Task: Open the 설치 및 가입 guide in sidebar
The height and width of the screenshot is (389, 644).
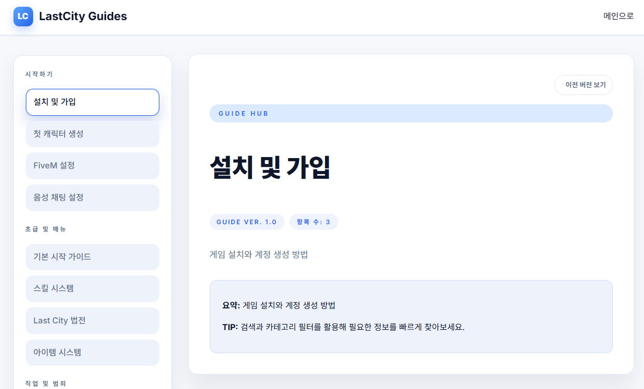Action: [92, 102]
